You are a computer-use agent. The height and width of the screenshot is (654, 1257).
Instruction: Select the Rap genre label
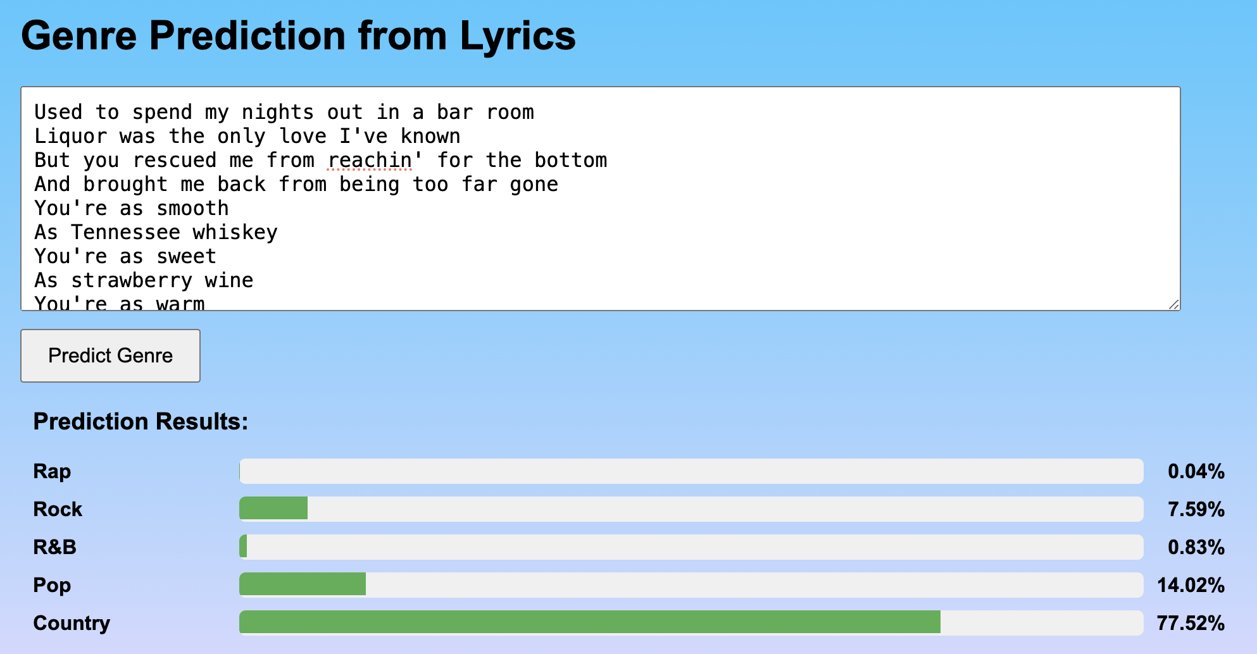(52, 471)
